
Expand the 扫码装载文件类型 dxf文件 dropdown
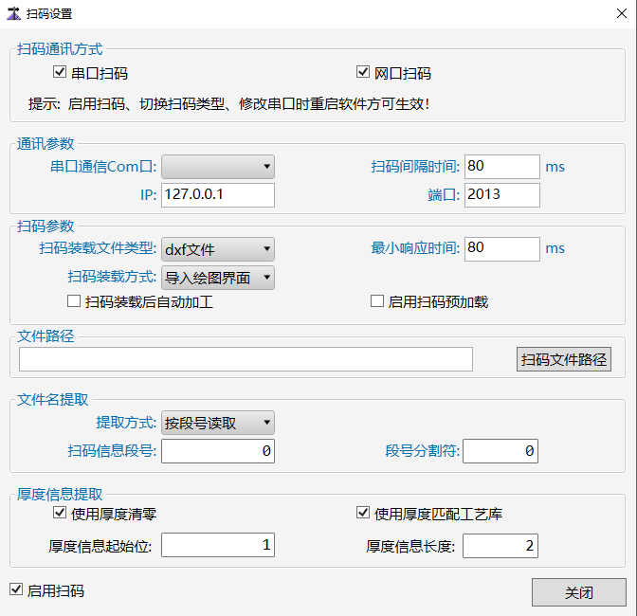click(217, 249)
